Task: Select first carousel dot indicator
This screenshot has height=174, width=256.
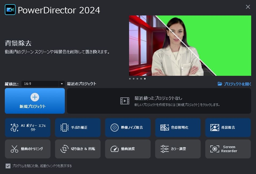Action: (130, 79)
